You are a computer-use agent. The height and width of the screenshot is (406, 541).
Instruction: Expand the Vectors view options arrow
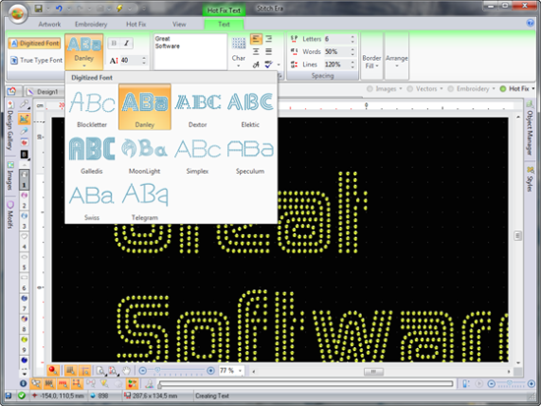pos(442,89)
